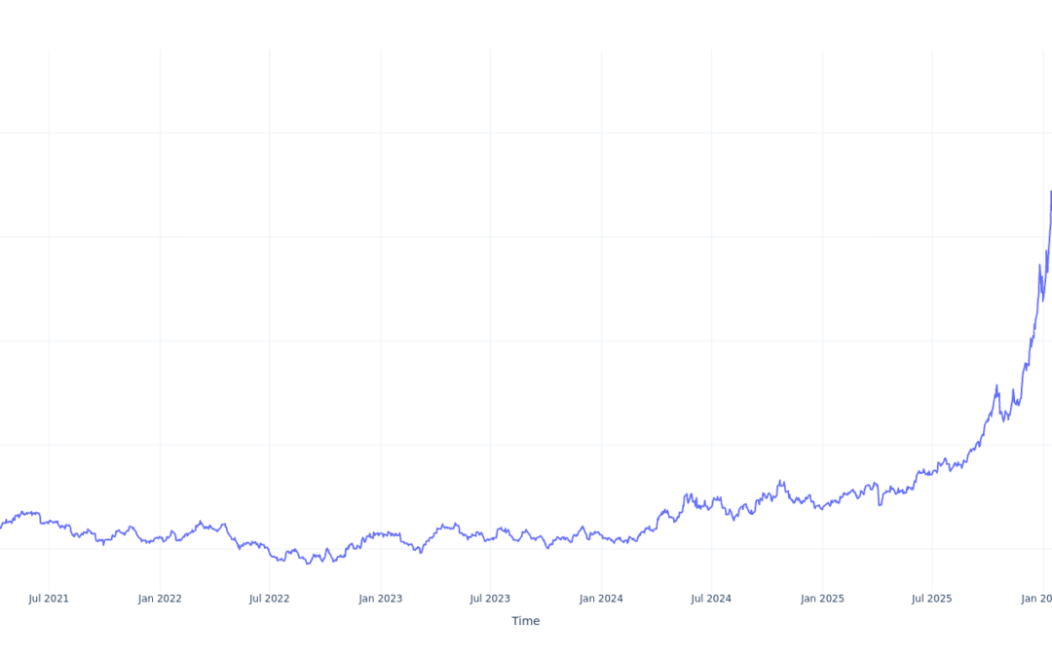Select the Time axis title

pos(526,621)
